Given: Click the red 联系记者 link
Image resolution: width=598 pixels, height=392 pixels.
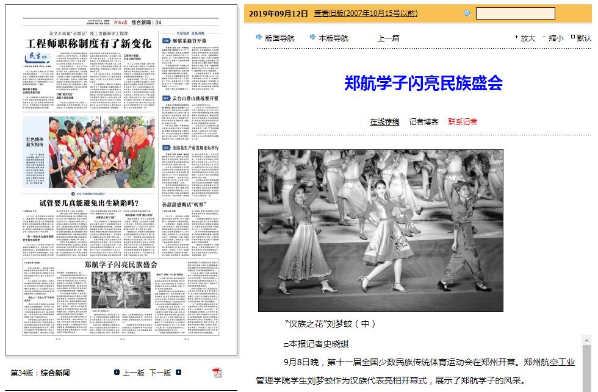Looking at the screenshot, I should point(463,121).
